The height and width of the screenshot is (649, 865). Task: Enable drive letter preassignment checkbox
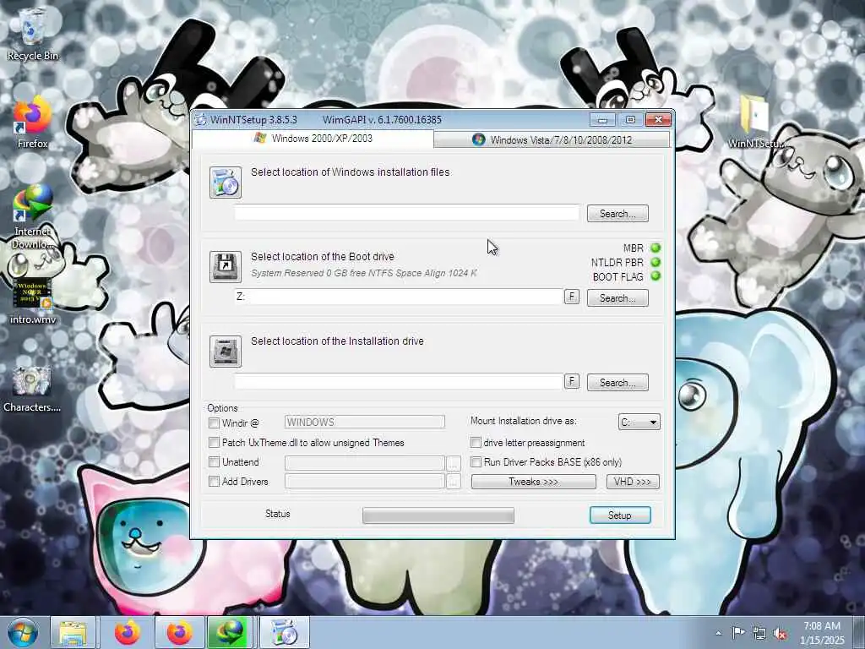tap(476, 443)
